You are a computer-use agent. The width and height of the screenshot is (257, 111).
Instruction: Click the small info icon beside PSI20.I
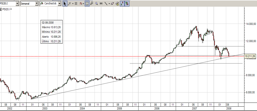click(1, 9)
